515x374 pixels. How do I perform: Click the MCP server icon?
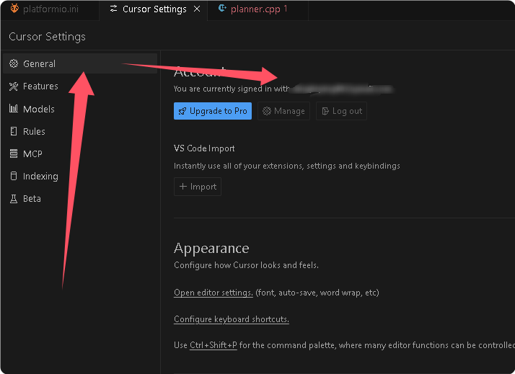pos(14,153)
